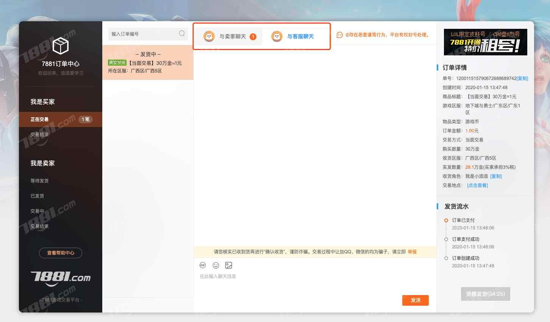
Task: Click the anti-abuse notice about 平台有权封号处理
Action: (388, 35)
